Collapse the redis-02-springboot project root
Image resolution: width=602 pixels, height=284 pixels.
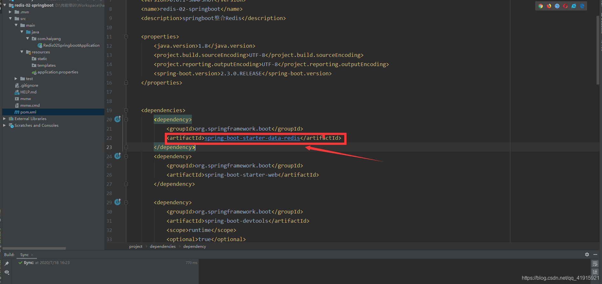tap(5, 5)
